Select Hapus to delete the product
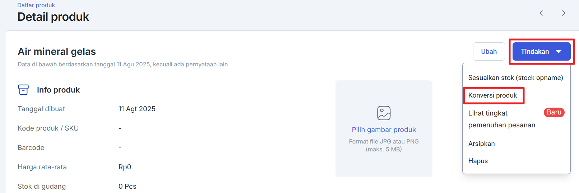The image size is (579, 193). 478,161
